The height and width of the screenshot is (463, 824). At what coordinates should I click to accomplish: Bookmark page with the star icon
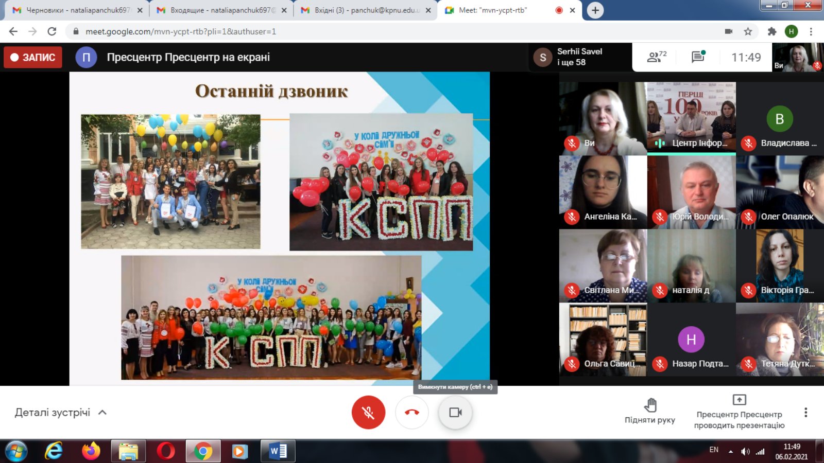pyautogui.click(x=748, y=31)
